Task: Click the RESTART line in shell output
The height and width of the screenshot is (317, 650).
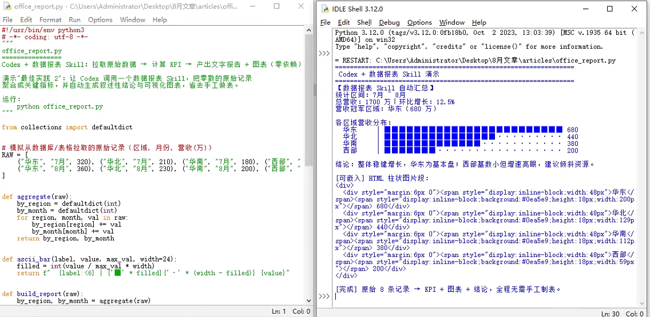Action: 475,61
